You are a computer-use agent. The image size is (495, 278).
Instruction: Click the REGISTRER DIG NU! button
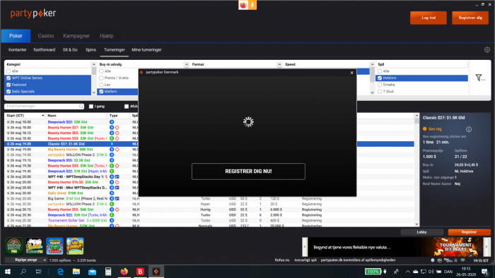click(x=248, y=171)
